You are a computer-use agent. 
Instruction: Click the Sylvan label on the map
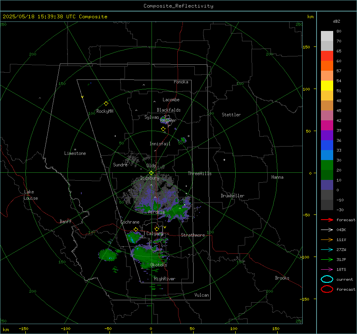[x=152, y=117]
